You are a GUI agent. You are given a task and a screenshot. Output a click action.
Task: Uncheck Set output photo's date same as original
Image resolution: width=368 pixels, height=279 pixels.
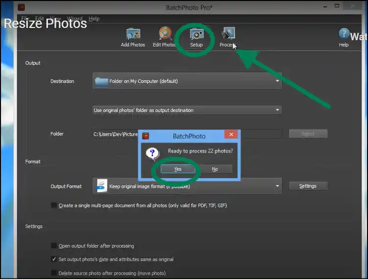click(x=54, y=259)
